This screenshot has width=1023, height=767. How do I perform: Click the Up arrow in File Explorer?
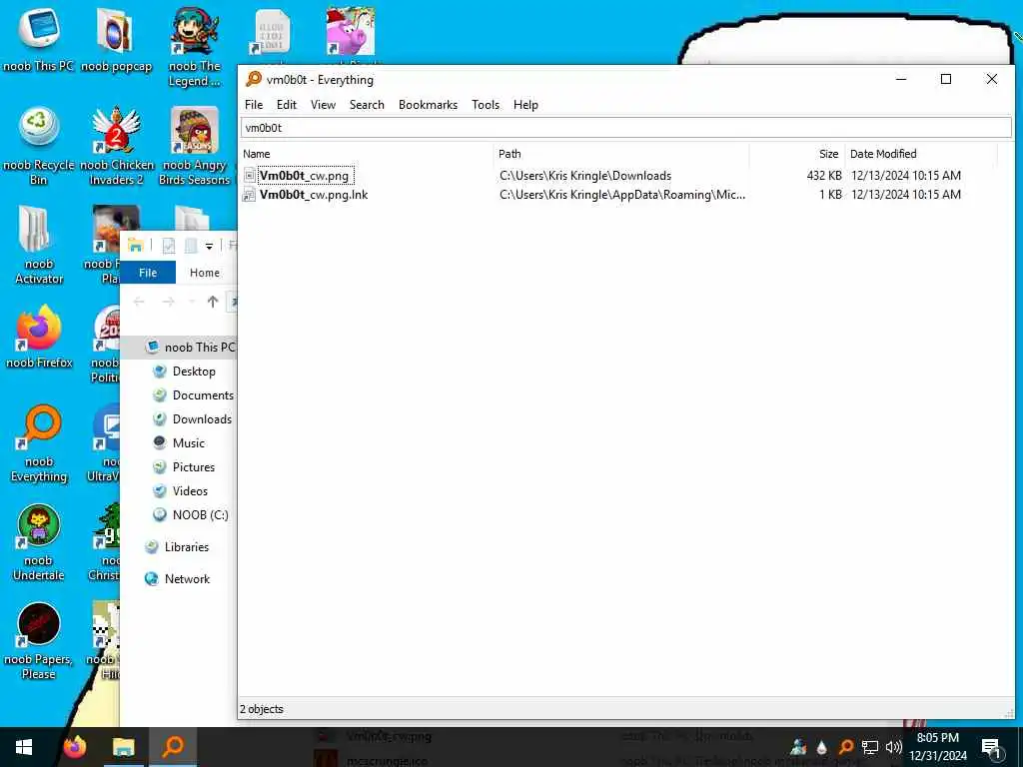[x=213, y=302]
